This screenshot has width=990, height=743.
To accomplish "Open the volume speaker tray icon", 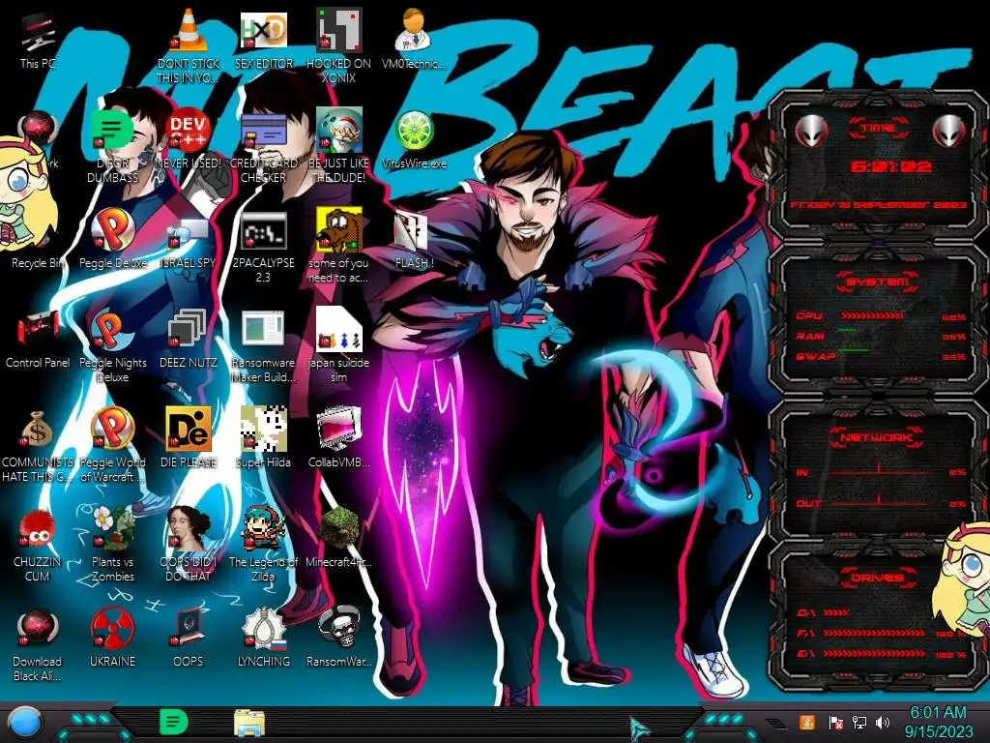I will (x=883, y=722).
